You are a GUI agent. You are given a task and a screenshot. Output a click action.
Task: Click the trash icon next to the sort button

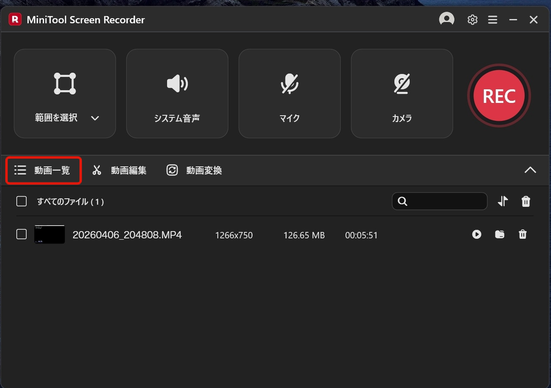pyautogui.click(x=525, y=201)
